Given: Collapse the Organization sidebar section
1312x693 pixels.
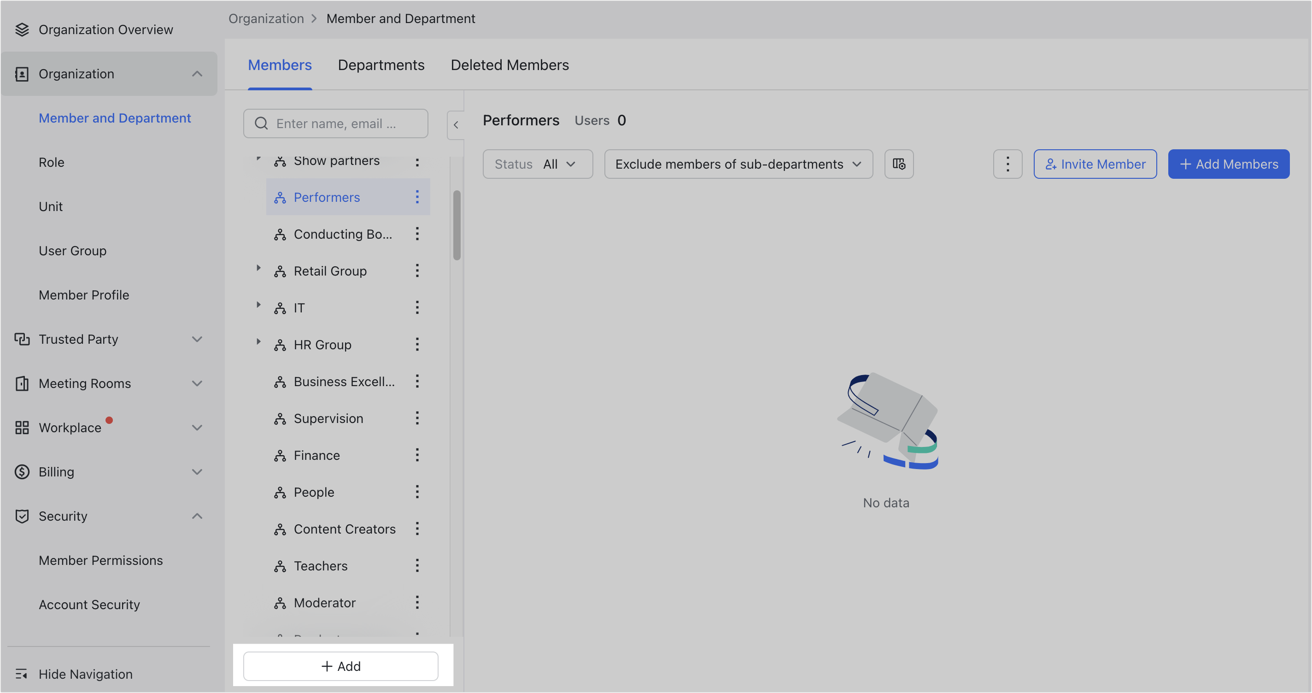Looking at the screenshot, I should click(197, 74).
